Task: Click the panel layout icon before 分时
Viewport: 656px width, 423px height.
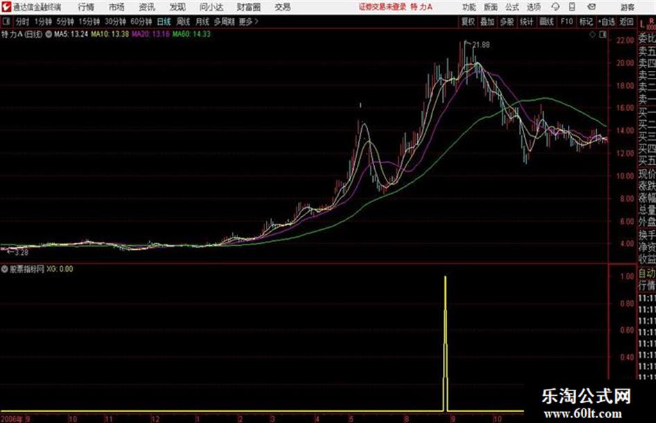Action: point(6,22)
